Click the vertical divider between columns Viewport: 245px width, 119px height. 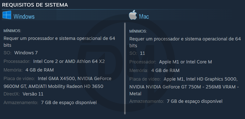(125, 68)
